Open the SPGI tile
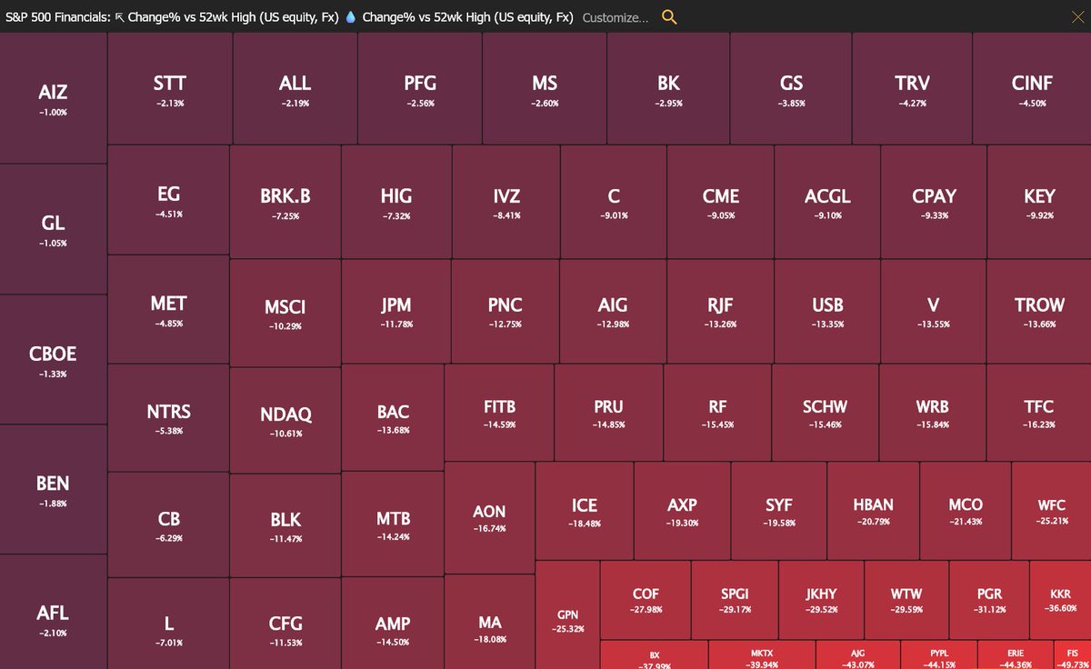The width and height of the screenshot is (1091, 669). coord(735,600)
